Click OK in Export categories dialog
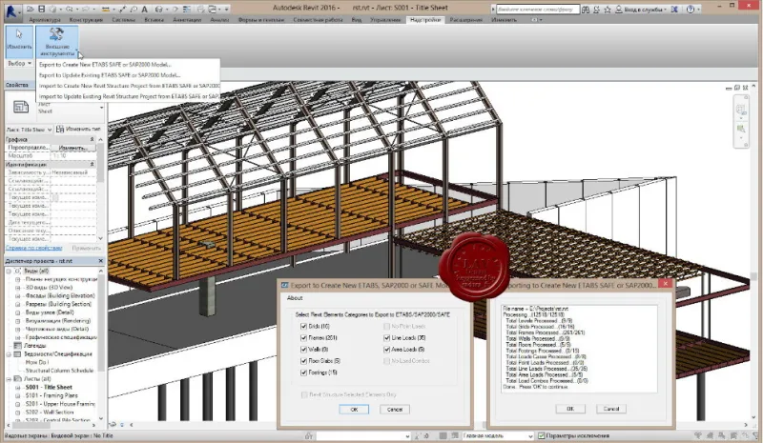Viewport: 763px width, 443px height. point(354,410)
